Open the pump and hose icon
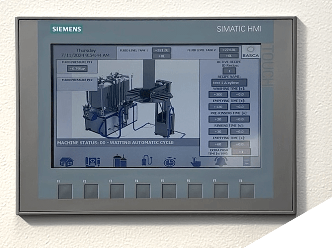Viewport: 332px width, 248px height. (x=147, y=160)
